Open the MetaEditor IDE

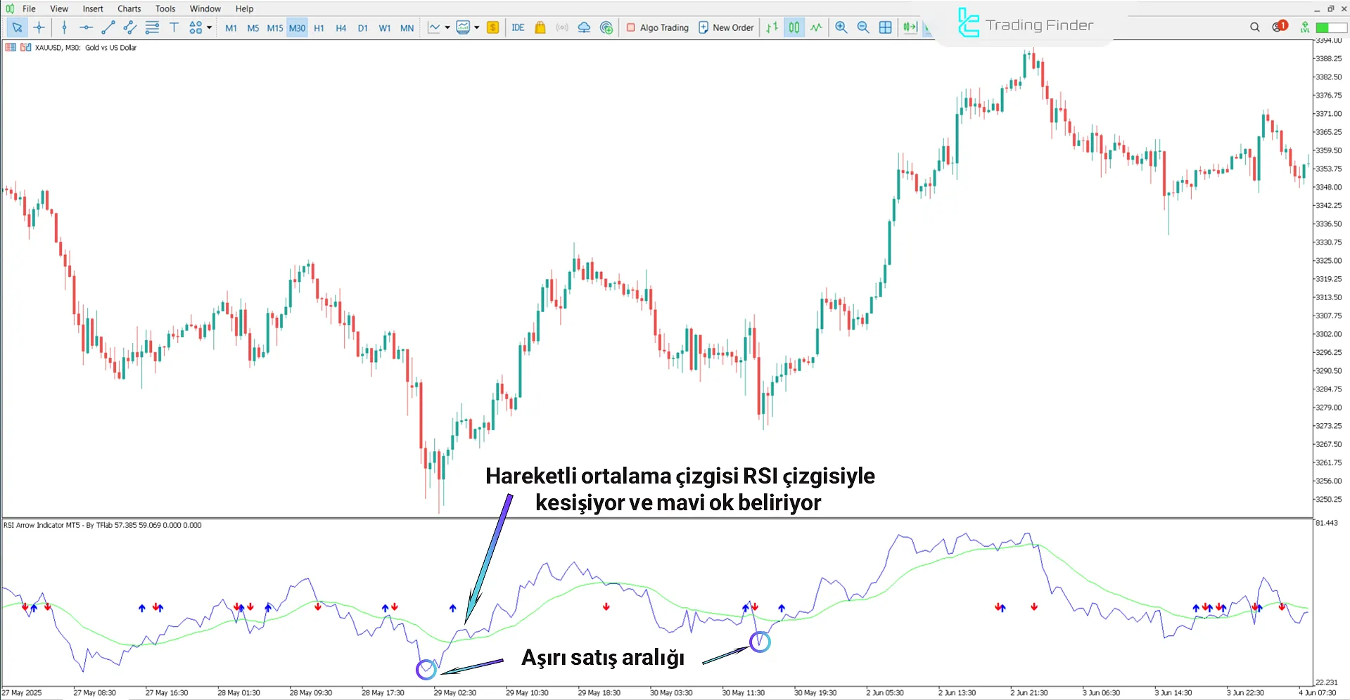518,27
